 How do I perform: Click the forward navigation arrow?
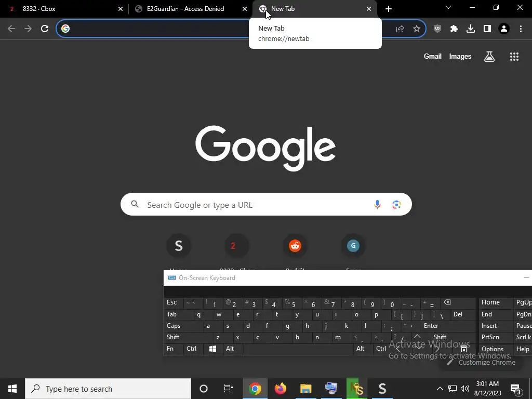[x=28, y=29]
